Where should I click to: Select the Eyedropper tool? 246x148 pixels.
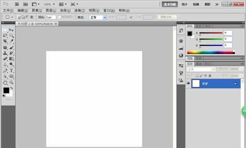(11, 41)
